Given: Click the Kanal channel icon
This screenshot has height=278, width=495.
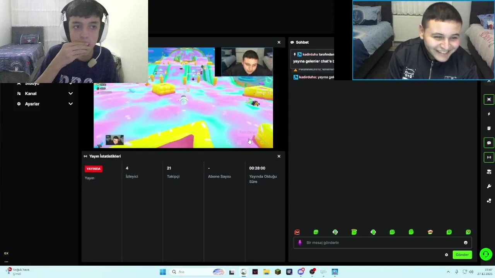Looking at the screenshot, I should [19, 93].
